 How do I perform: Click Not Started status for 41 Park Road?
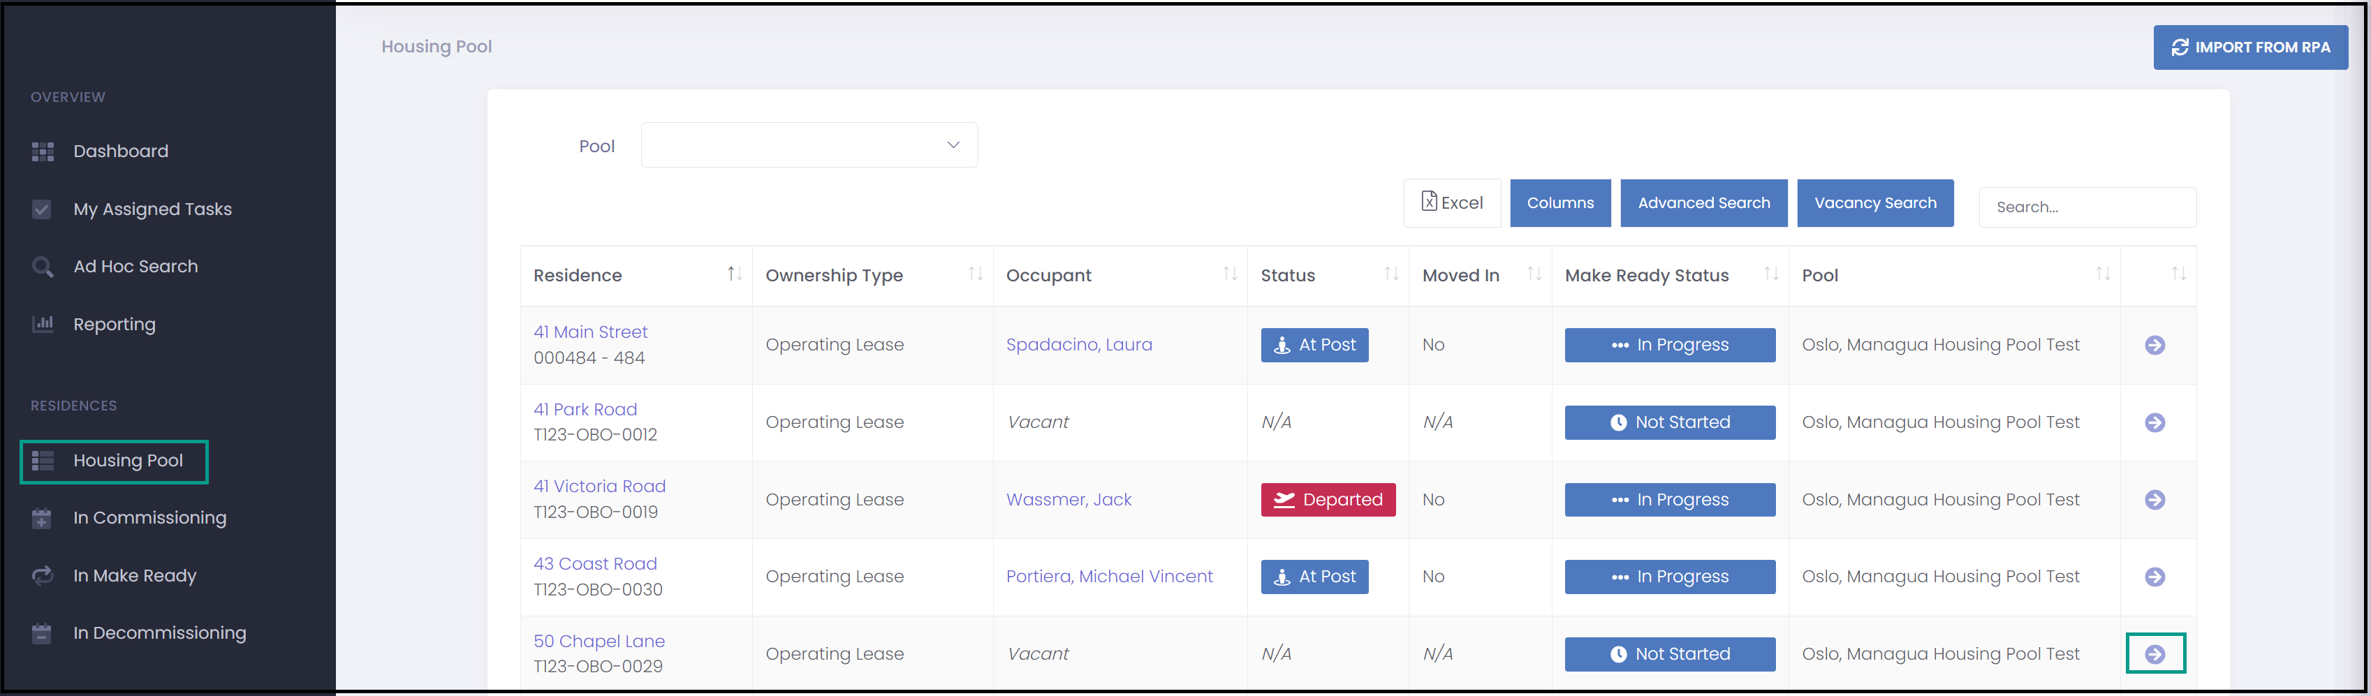1670,422
